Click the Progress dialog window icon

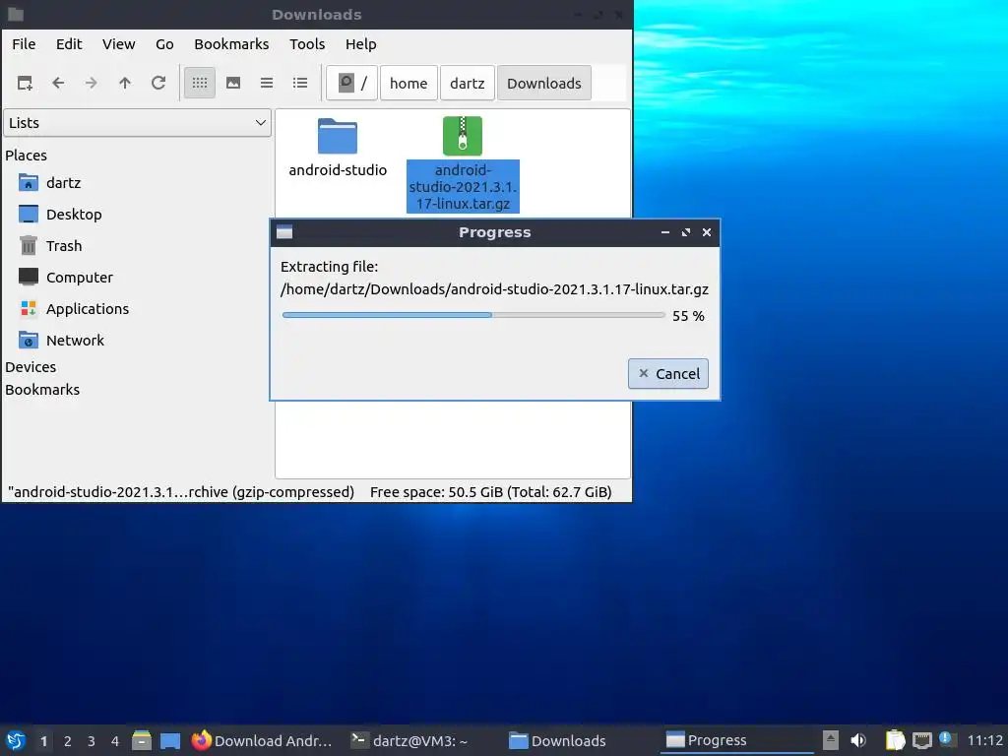(x=284, y=232)
